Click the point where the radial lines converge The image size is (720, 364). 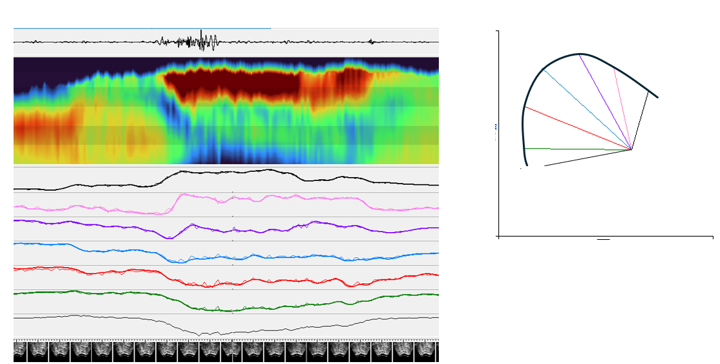pyautogui.click(x=631, y=149)
